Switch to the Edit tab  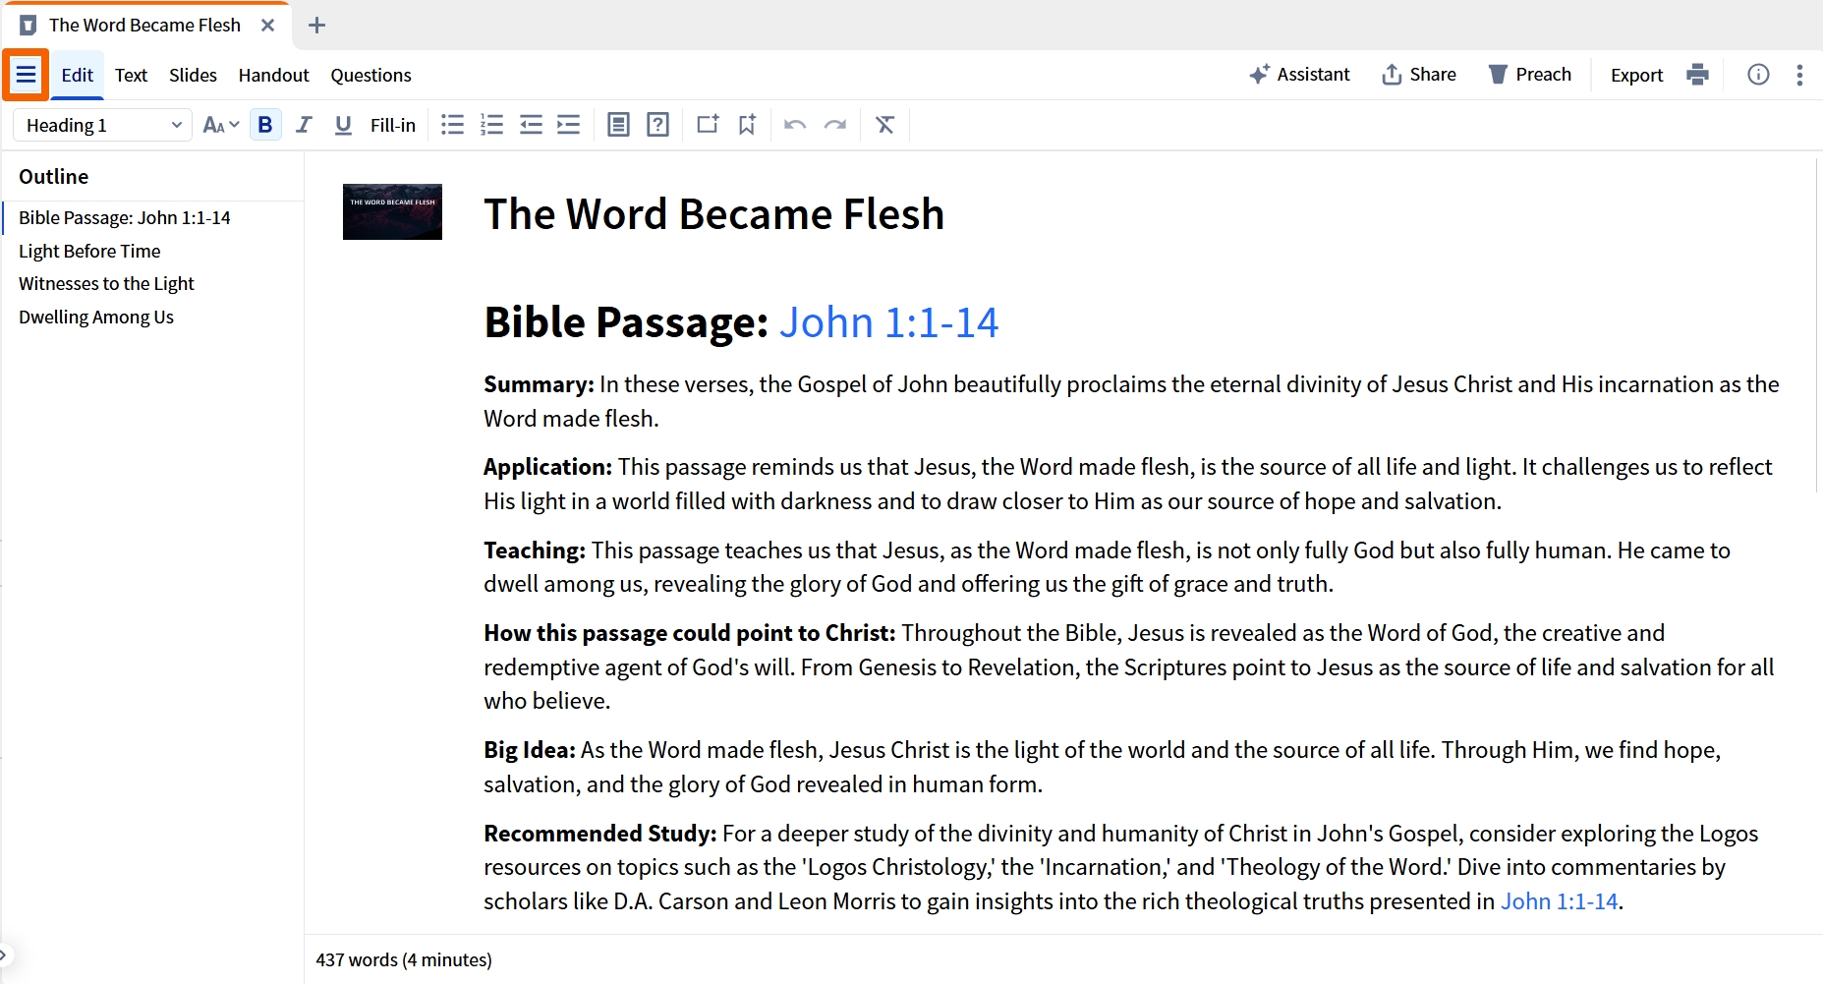click(x=78, y=75)
